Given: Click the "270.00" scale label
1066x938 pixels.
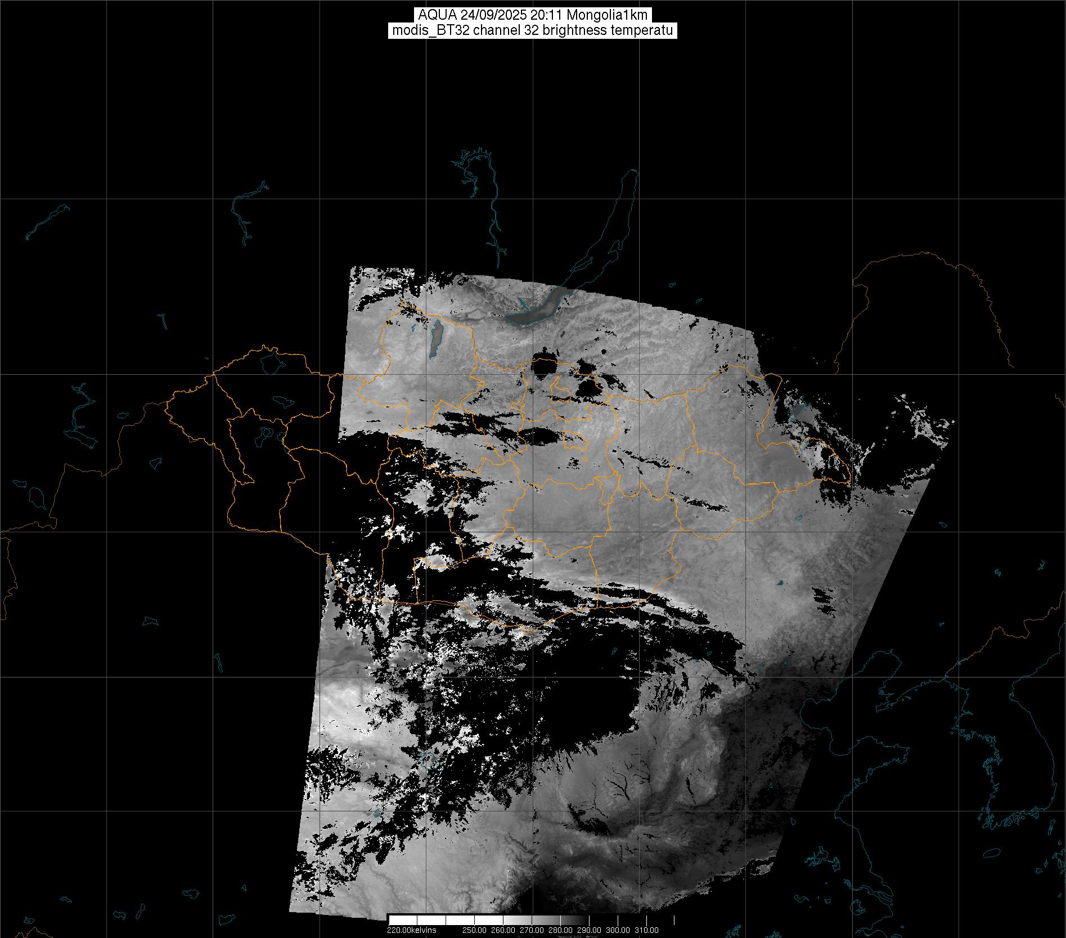Looking at the screenshot, I should 533,930.
